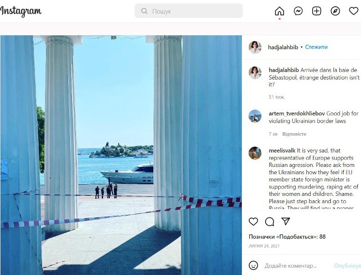
Task: Reply to artem's comment via Відповісти
Action: [x=294, y=134]
